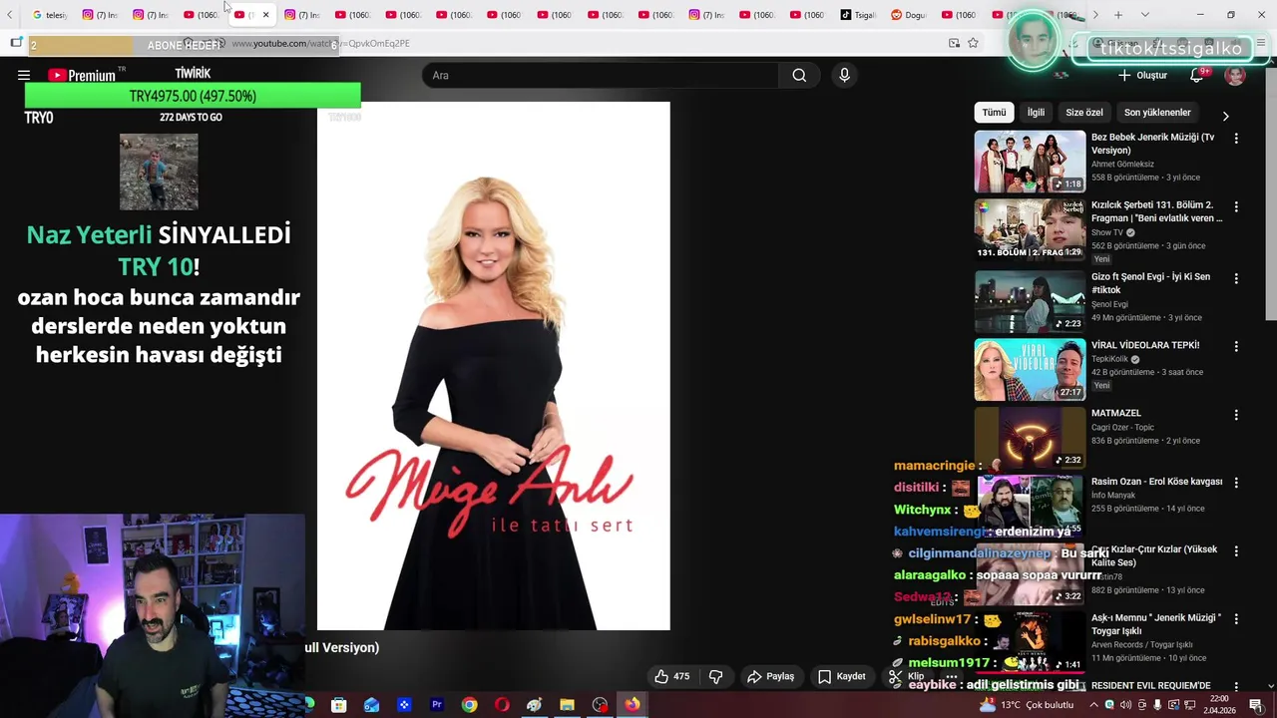This screenshot has width=1277, height=718.
Task: Open more options for Kızılcık Şerbeti video
Action: point(1236,206)
